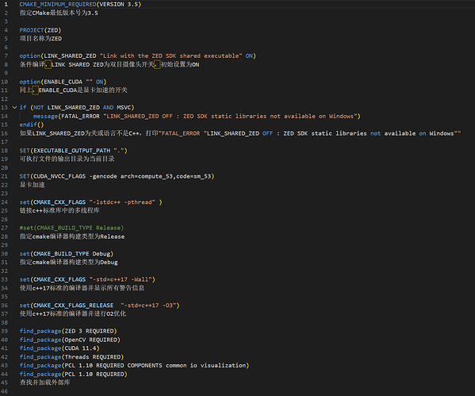Click the option ENABLE_CUDA line
Image resolution: width=475 pixels, height=396 pixels.
pos(63,82)
